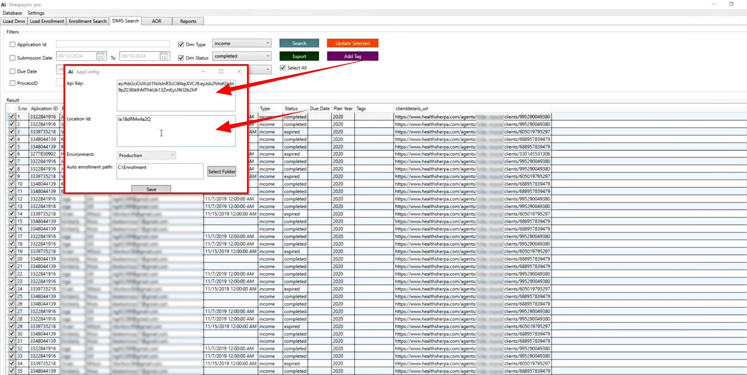This screenshot has width=747, height=375.
Task: Open healthsherpa client URL in row 1
Action: click(x=435, y=117)
